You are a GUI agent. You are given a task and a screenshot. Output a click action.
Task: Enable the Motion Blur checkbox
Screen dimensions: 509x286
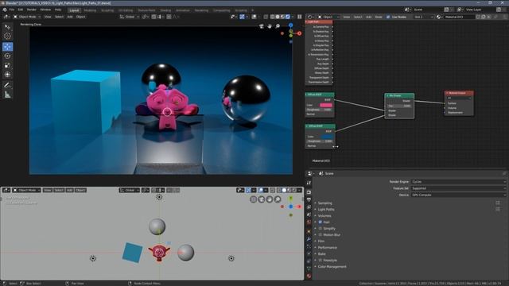(x=320, y=235)
